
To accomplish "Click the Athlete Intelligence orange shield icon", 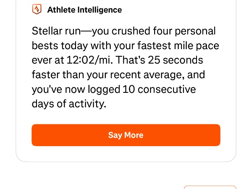I will click(37, 9).
